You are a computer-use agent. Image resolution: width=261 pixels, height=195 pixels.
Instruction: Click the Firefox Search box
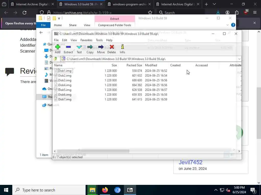181,13
